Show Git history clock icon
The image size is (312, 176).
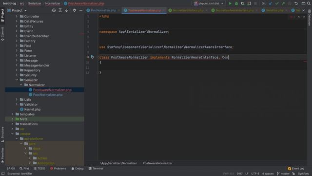coord(290,3)
